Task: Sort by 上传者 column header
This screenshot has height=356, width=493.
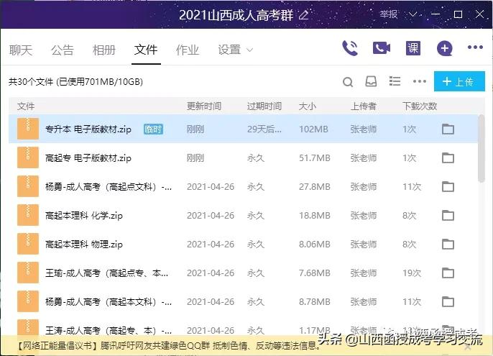Action: (363, 106)
